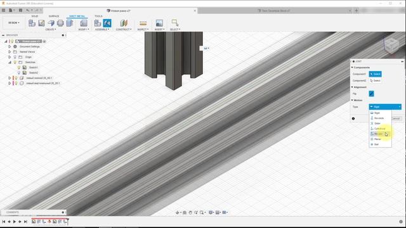Expand the Origin folder
The width and height of the screenshot is (406, 228).
[x=10, y=57]
